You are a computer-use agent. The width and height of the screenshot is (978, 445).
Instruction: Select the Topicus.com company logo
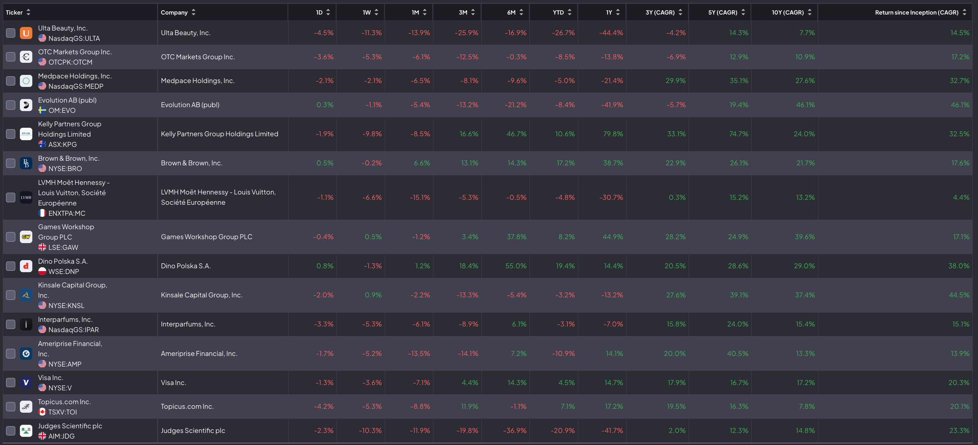tap(26, 406)
